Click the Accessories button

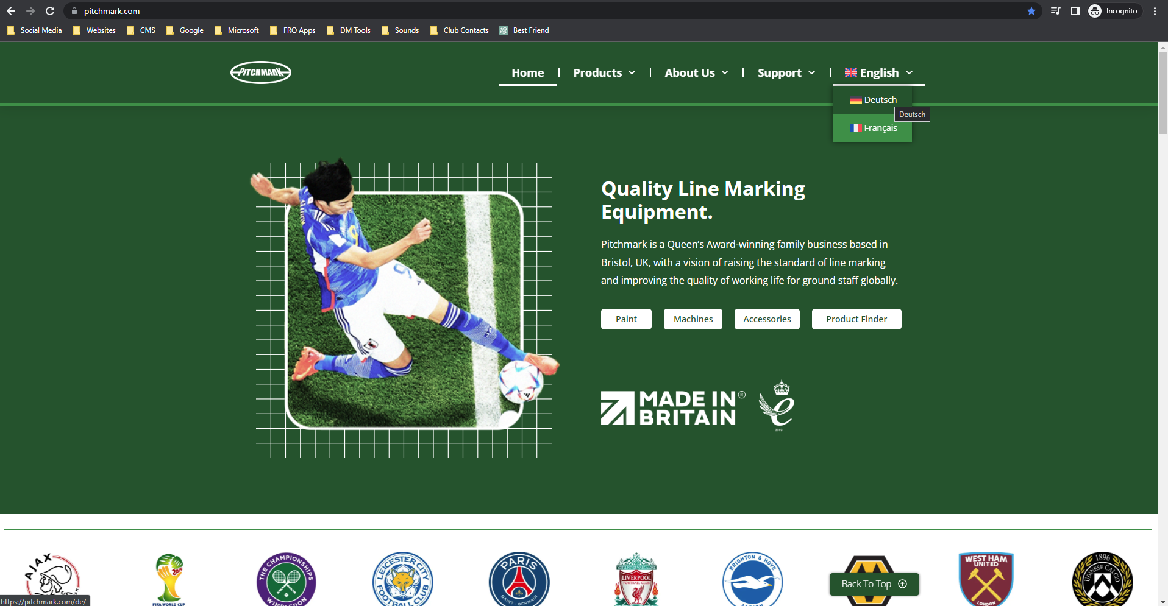[767, 319]
